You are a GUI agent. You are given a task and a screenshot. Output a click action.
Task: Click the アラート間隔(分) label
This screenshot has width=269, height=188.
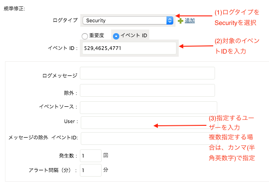click(x=53, y=170)
